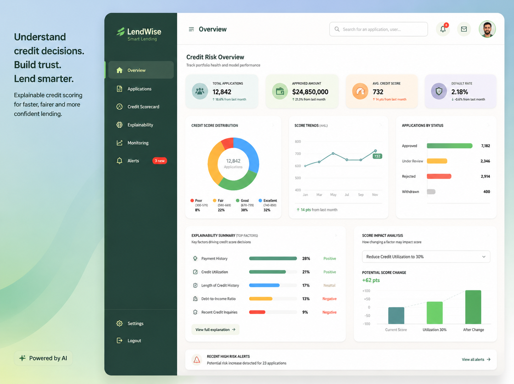Follow the View all alerts link
Viewport: 514px width, 384px height.
click(x=476, y=360)
